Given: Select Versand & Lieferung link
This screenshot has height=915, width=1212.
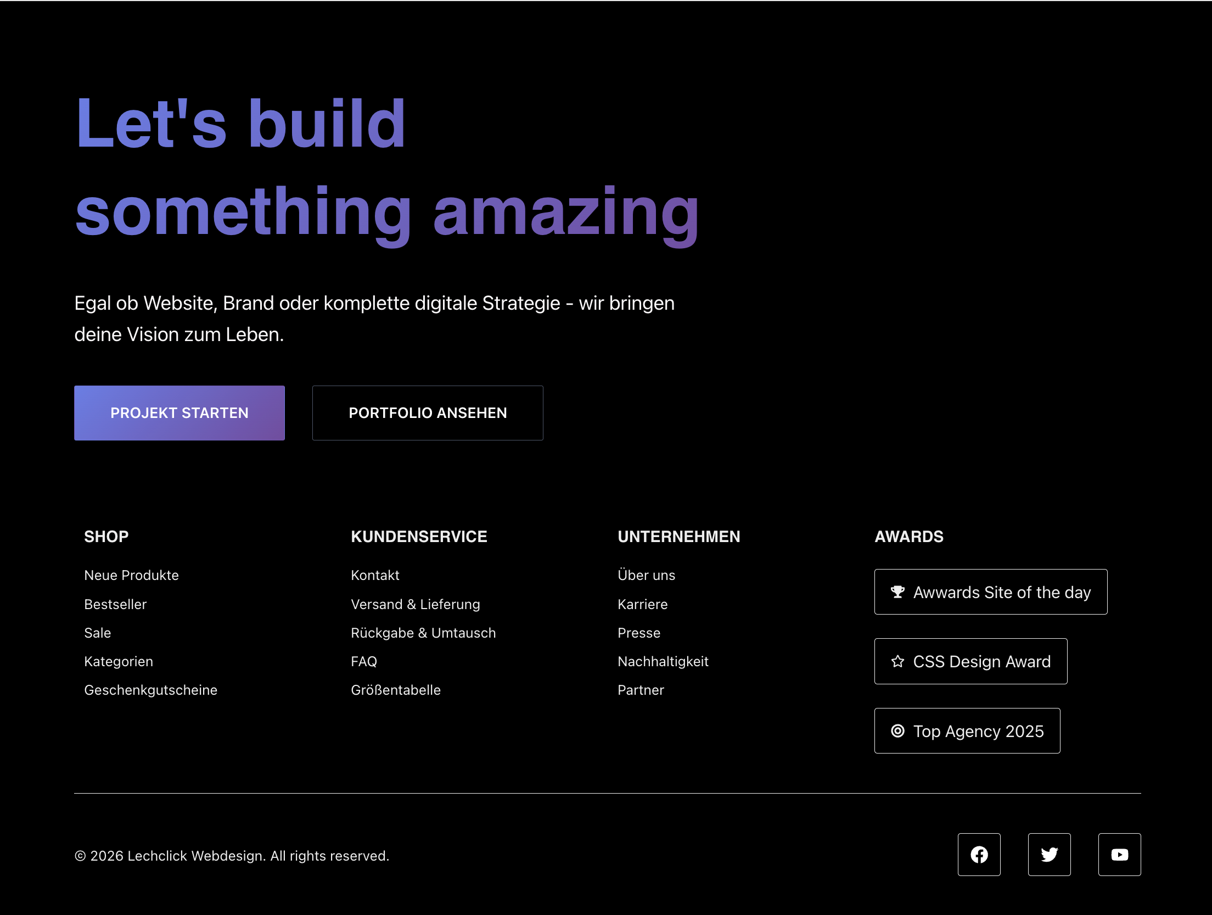Looking at the screenshot, I should (415, 604).
